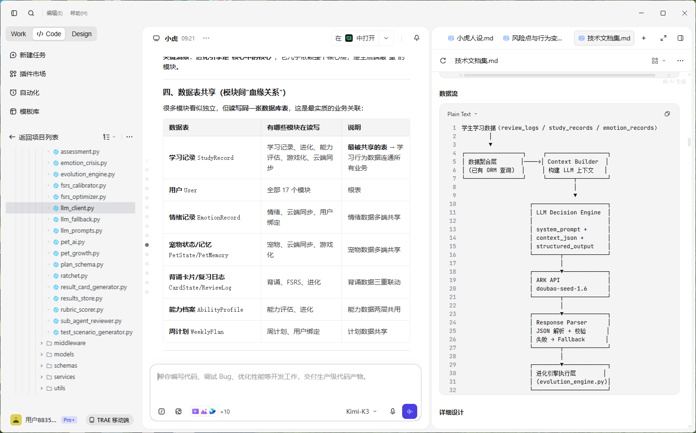Open emotion_crisis.py file
Viewport: 696px width, 433px height.
click(x=80, y=163)
